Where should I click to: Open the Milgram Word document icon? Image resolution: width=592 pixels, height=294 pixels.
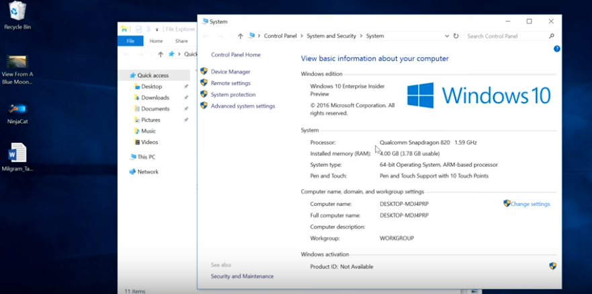click(x=17, y=157)
